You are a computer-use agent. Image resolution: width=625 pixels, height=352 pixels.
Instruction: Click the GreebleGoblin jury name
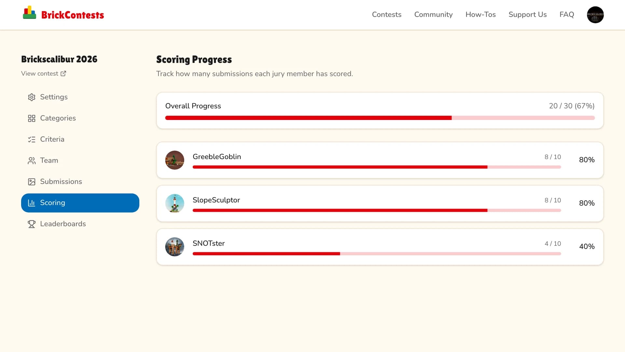coord(217,157)
